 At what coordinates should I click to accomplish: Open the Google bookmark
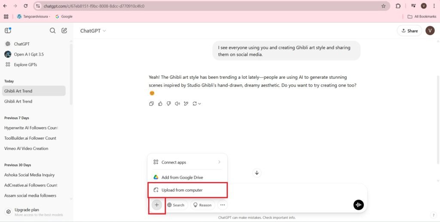64,17
